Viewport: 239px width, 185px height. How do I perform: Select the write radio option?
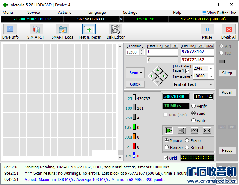coord(194,120)
